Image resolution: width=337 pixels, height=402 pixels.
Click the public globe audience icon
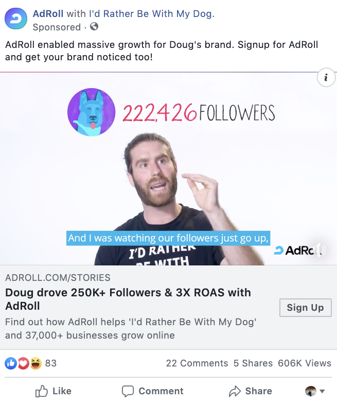94,26
